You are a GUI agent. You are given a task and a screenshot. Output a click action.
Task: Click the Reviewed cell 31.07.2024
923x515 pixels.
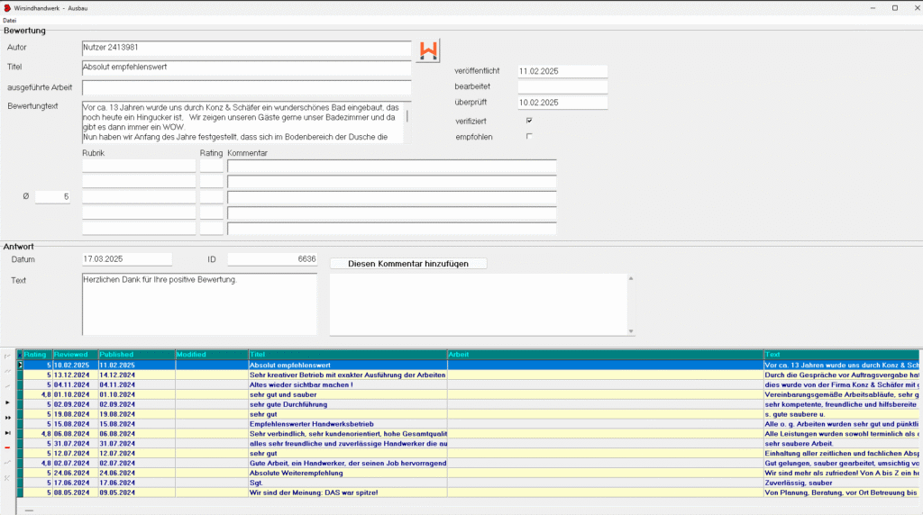click(76, 444)
